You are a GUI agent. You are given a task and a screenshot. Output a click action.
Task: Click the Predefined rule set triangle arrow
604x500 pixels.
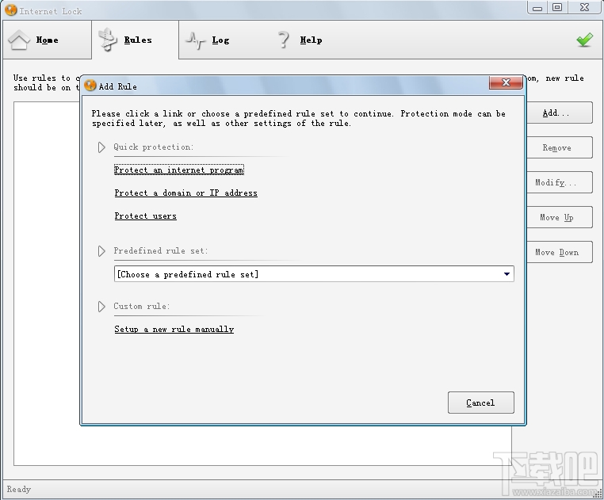[101, 251]
